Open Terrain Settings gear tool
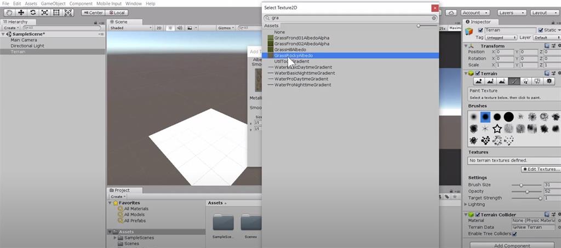Screen dimensions: 561x248 [549, 82]
